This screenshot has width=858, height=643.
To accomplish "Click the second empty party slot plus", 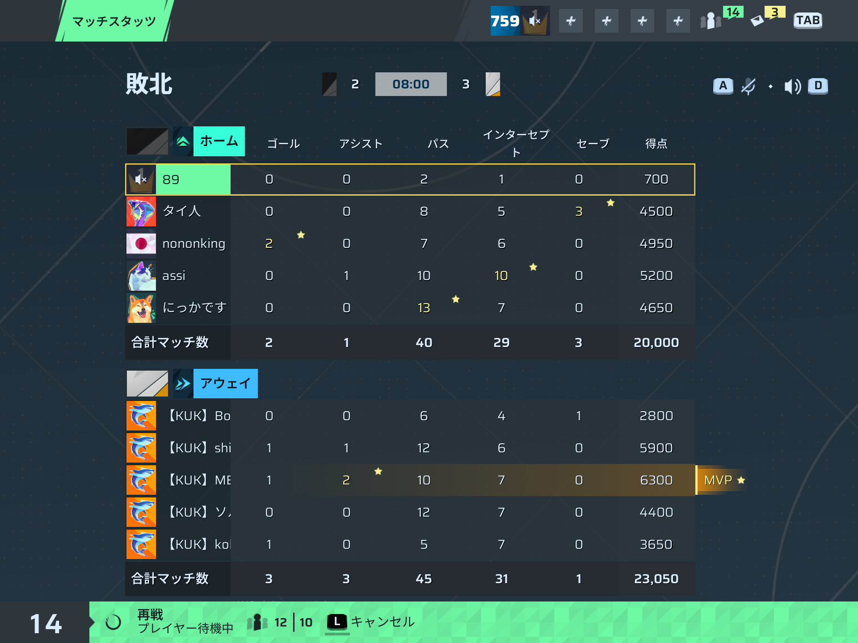I will [606, 21].
